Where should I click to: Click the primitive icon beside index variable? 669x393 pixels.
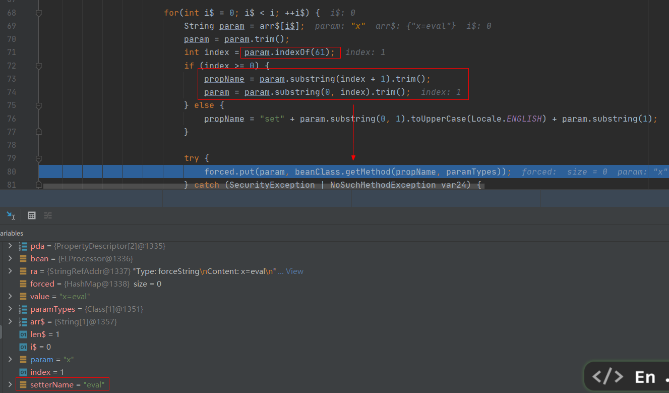coord(23,372)
